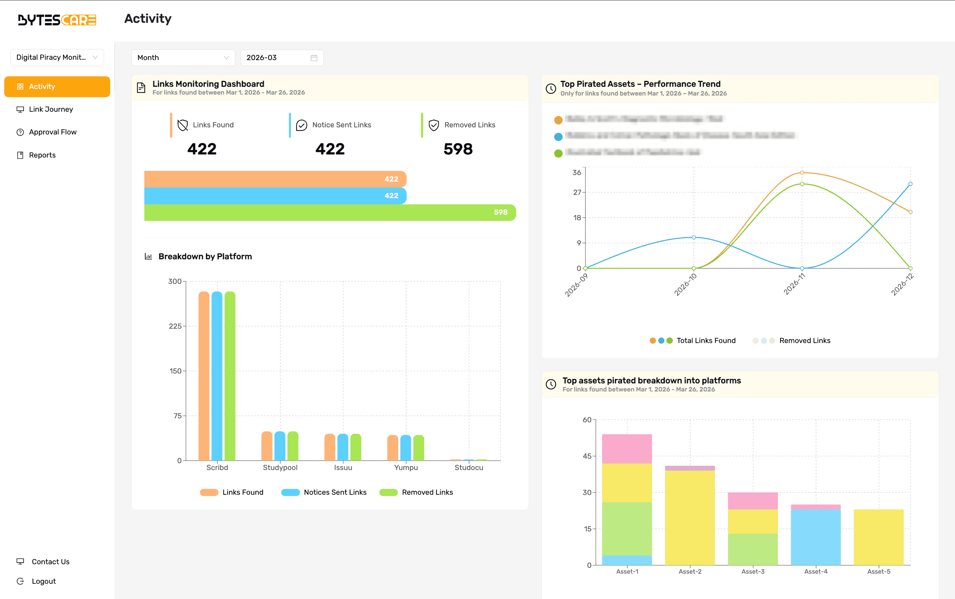
Task: Toggle the Notices Sent Links legend entry
Action: [x=324, y=492]
